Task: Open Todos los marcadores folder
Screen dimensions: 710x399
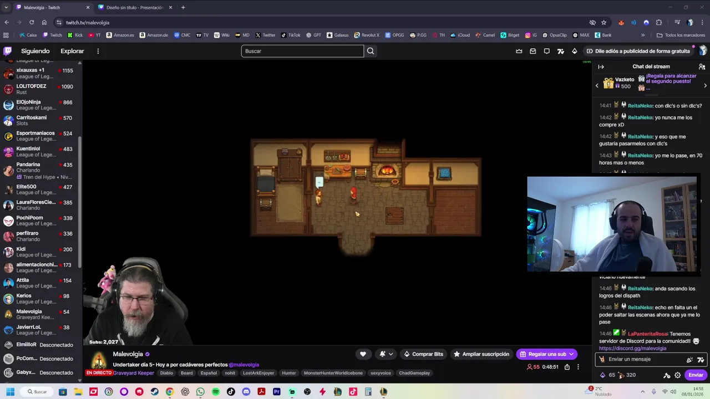Action: click(x=681, y=35)
